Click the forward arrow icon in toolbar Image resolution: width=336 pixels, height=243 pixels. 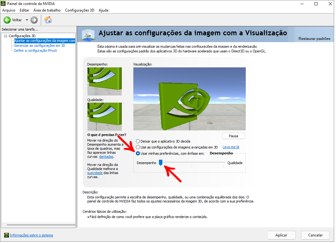tap(34, 20)
